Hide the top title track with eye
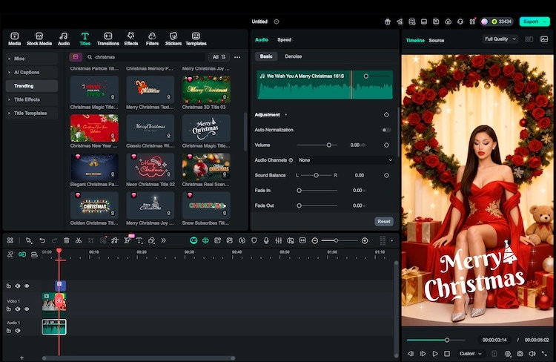The height and width of the screenshot is (362, 556). click(x=27, y=286)
